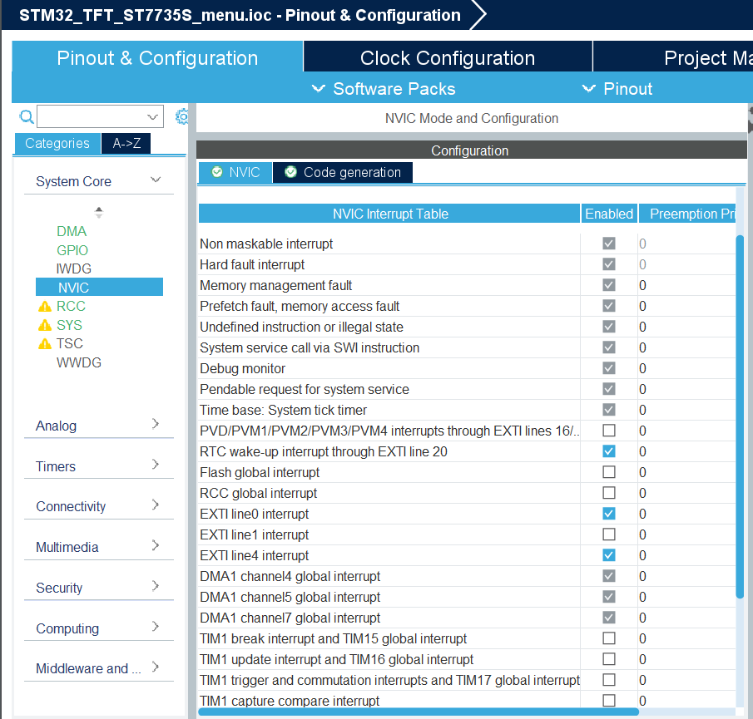
Task: Click the vertical scrollbar of interrupt table
Action: point(740,416)
